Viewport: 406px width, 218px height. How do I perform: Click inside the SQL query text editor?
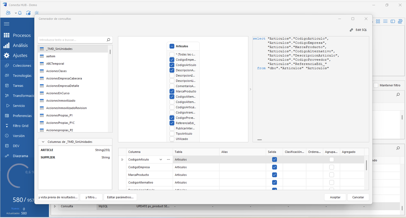click(311, 89)
